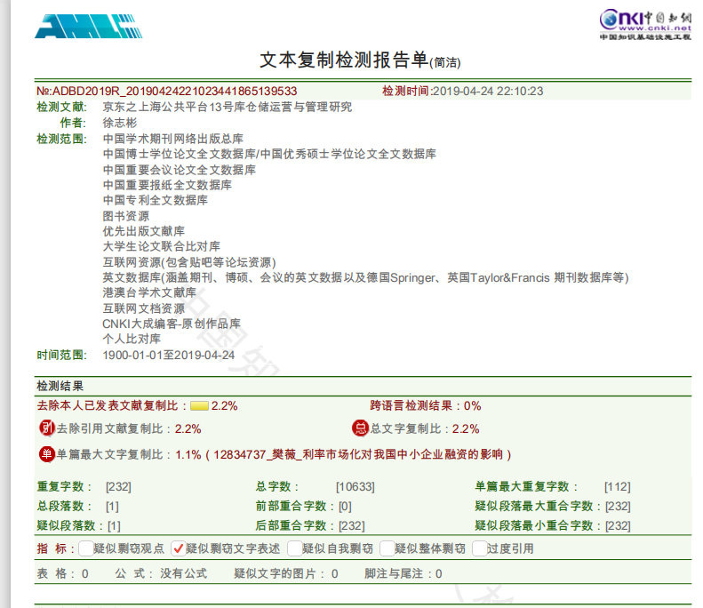Click 中国专利全文数据库 entry
Viewport: 703px width, 608px height.
(156, 200)
